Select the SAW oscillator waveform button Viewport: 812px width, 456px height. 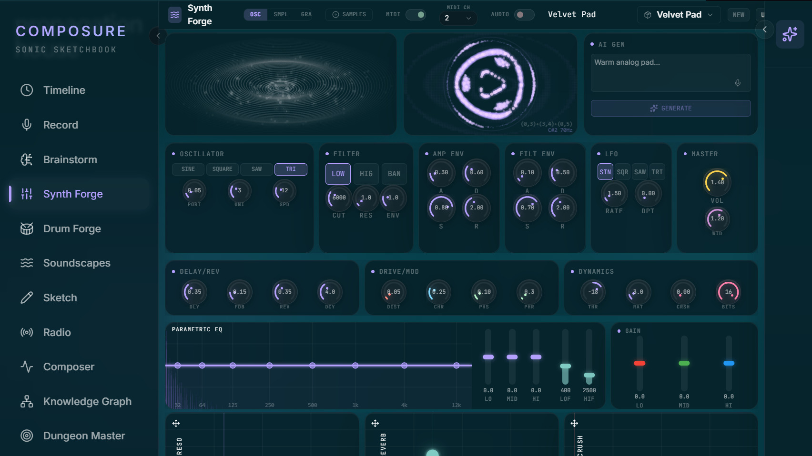[x=256, y=169]
